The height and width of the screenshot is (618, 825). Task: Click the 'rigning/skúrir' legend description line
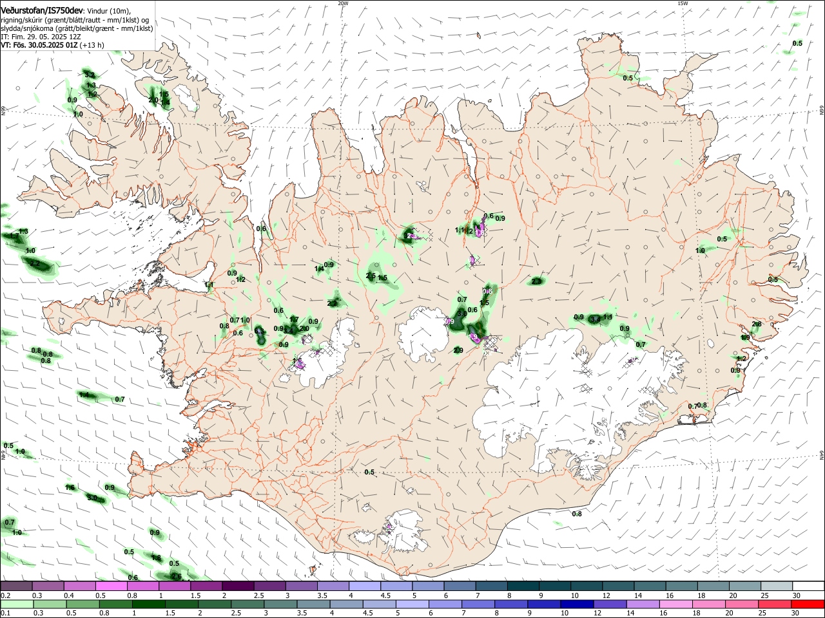(76, 20)
